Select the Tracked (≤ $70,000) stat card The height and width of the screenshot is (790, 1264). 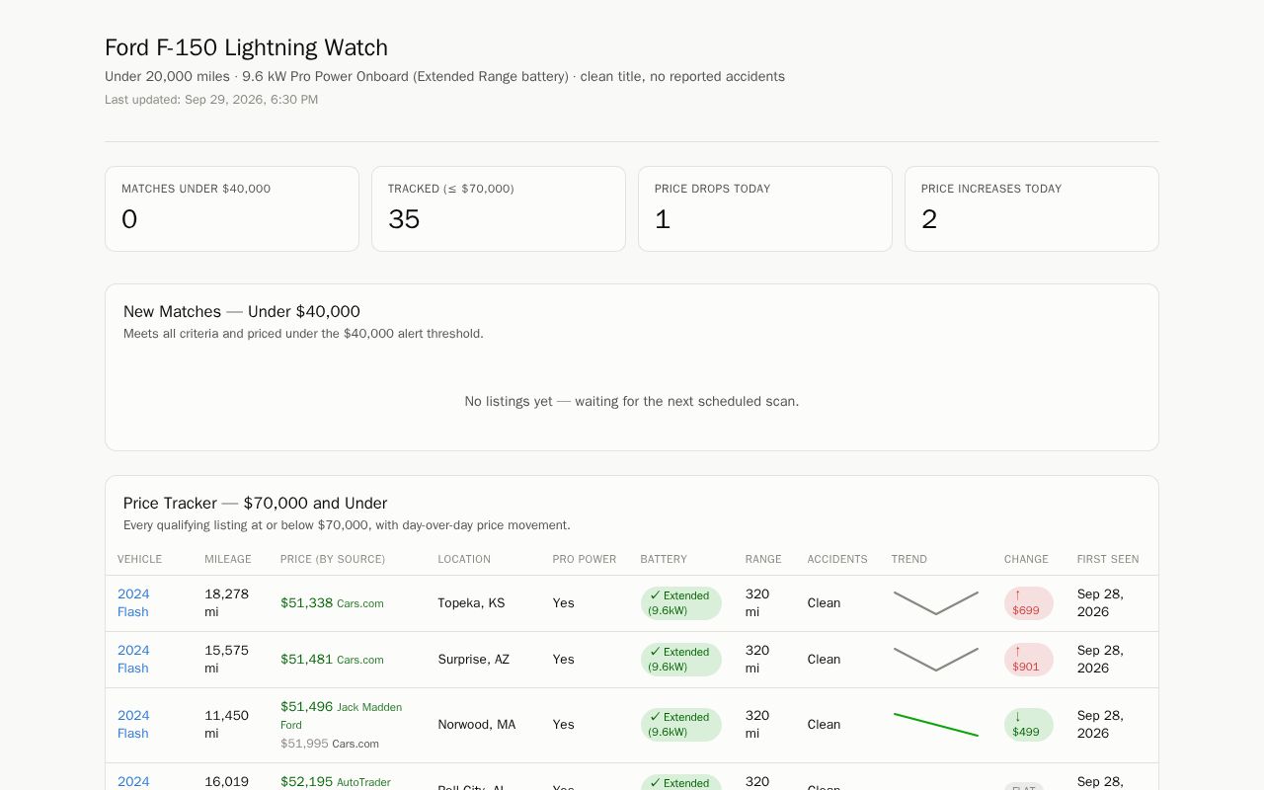pyautogui.click(x=499, y=208)
